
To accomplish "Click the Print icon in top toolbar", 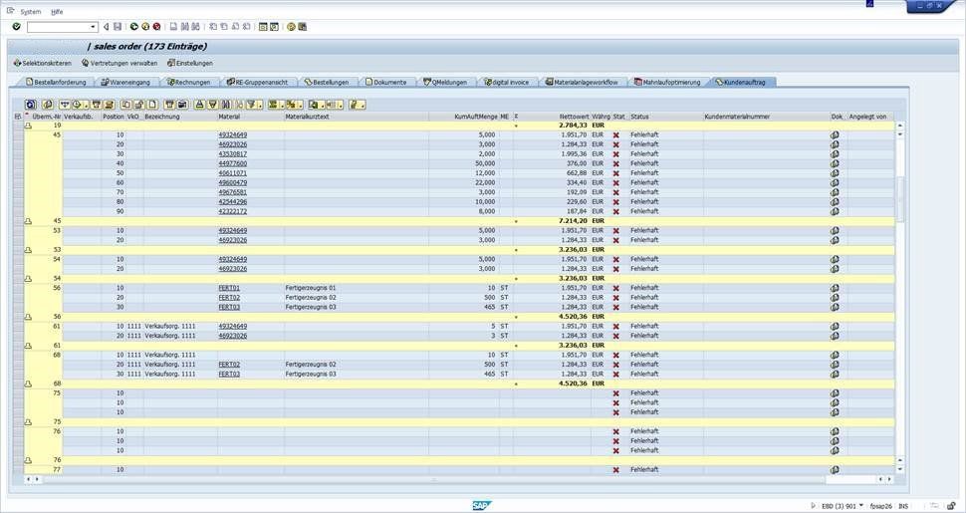I will (173, 27).
